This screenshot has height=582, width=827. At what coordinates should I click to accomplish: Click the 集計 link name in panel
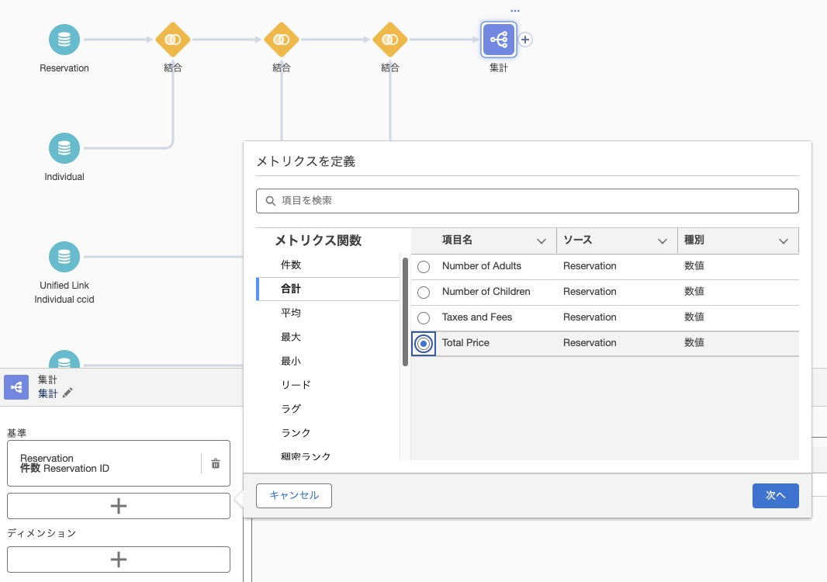point(47,393)
